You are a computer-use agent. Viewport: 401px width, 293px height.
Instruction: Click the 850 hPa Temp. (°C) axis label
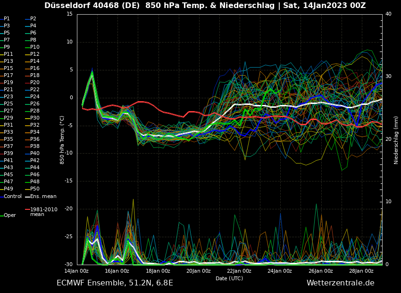[x=62, y=139]
